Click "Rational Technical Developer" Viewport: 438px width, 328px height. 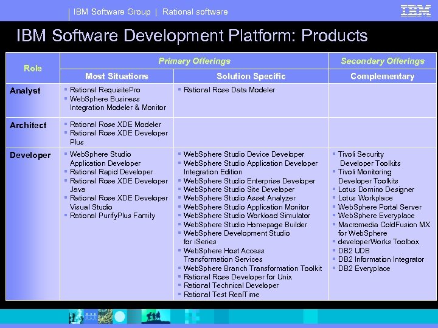[x=231, y=285]
